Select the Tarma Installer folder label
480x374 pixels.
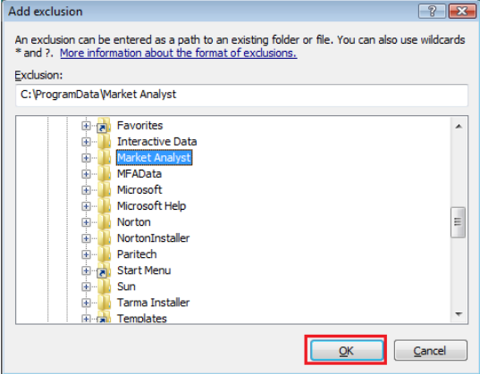click(154, 303)
